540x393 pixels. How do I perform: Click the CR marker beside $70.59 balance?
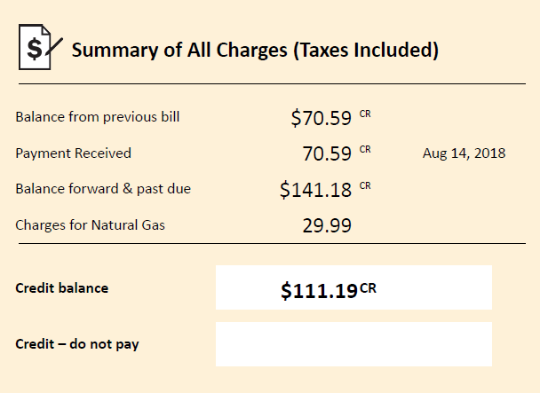365,114
